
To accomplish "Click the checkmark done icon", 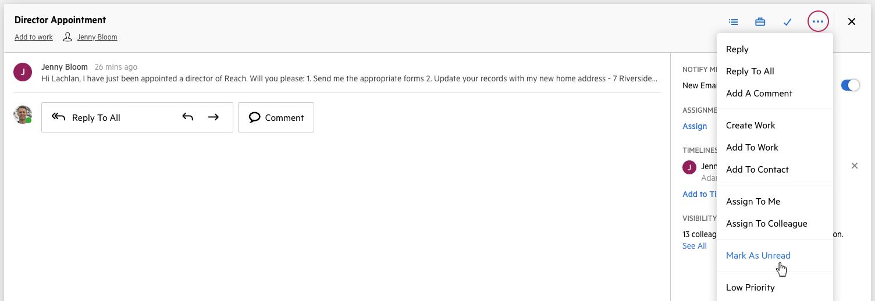I will pos(787,22).
